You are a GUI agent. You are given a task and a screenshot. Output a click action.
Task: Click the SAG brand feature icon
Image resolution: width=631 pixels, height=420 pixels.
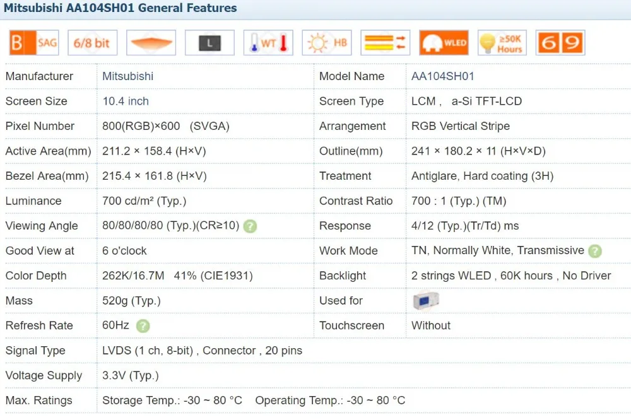34,43
